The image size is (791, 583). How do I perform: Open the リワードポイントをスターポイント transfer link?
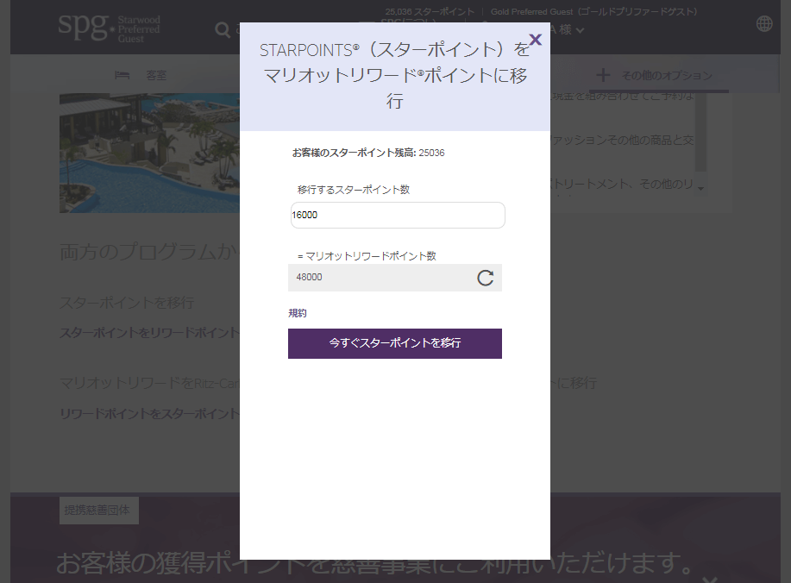[x=148, y=413]
